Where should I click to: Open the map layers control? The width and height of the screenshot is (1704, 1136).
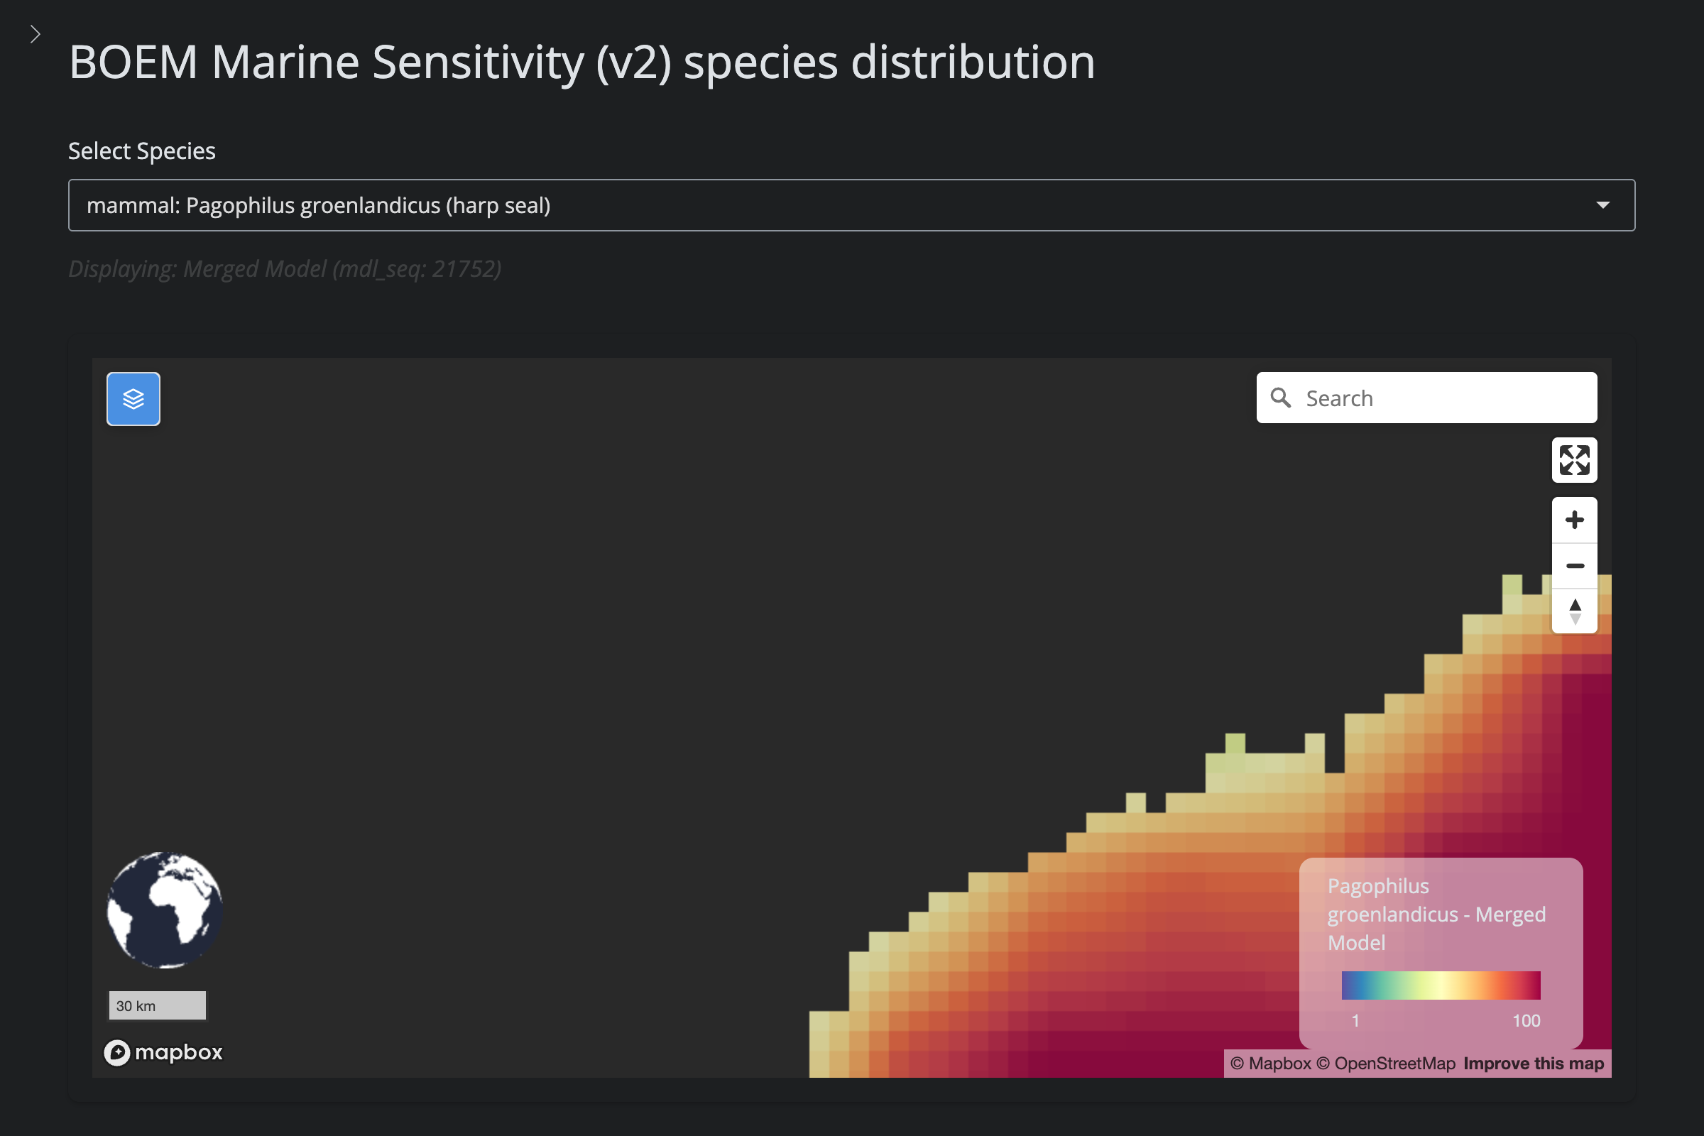133,398
